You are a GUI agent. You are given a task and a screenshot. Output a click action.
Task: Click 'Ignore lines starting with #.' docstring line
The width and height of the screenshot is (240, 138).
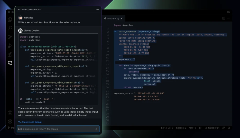pyautogui.click(x=137, y=38)
